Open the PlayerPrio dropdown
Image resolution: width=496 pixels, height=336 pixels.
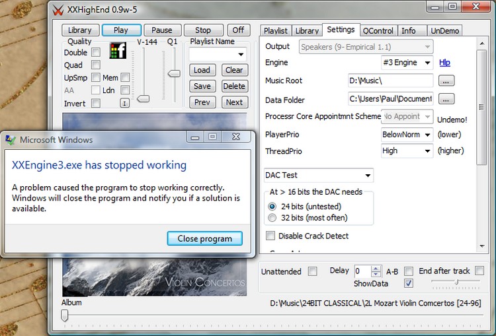click(x=427, y=135)
